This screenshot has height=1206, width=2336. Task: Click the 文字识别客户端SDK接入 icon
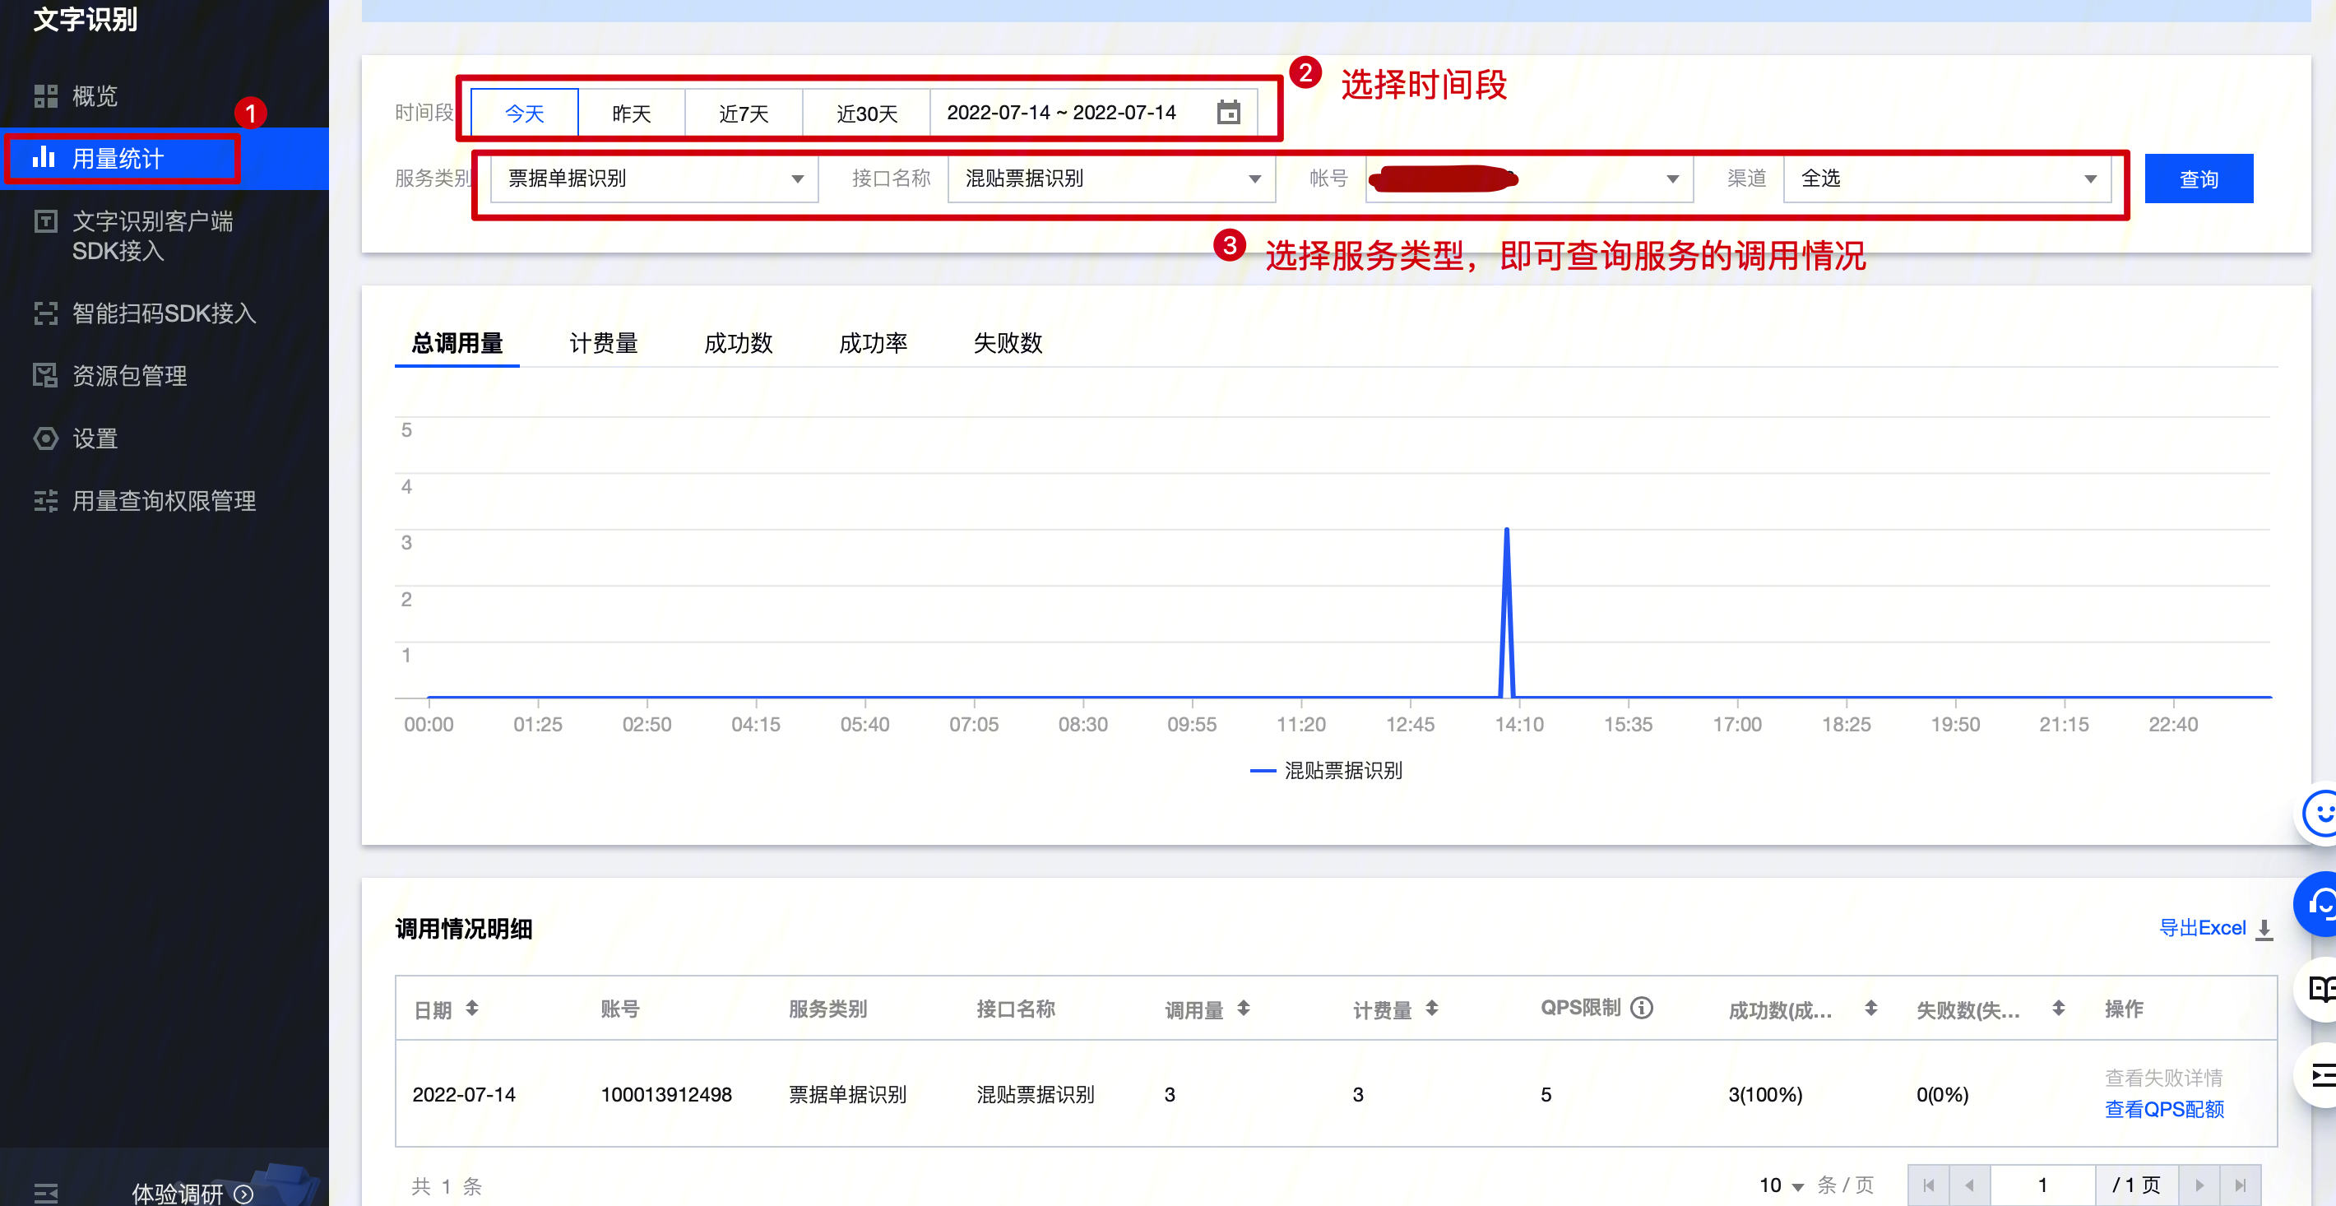[45, 221]
